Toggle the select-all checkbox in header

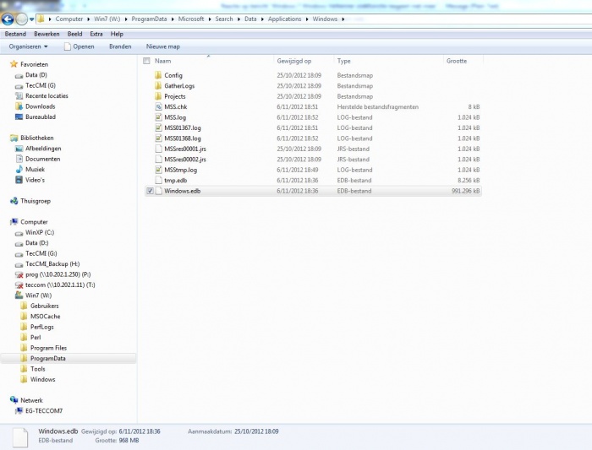pos(147,61)
